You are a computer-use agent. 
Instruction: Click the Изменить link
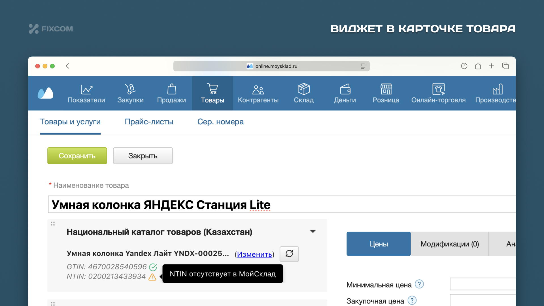[x=254, y=254]
